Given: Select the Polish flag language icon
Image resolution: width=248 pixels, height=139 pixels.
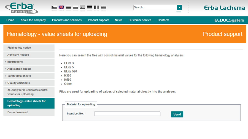Looking at the screenshot, I should (x=75, y=7).
